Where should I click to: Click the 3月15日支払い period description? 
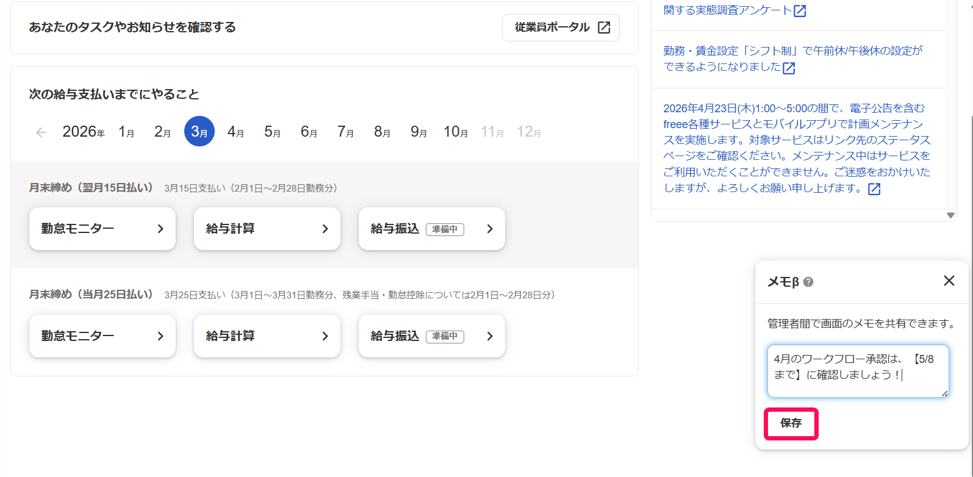tap(251, 188)
